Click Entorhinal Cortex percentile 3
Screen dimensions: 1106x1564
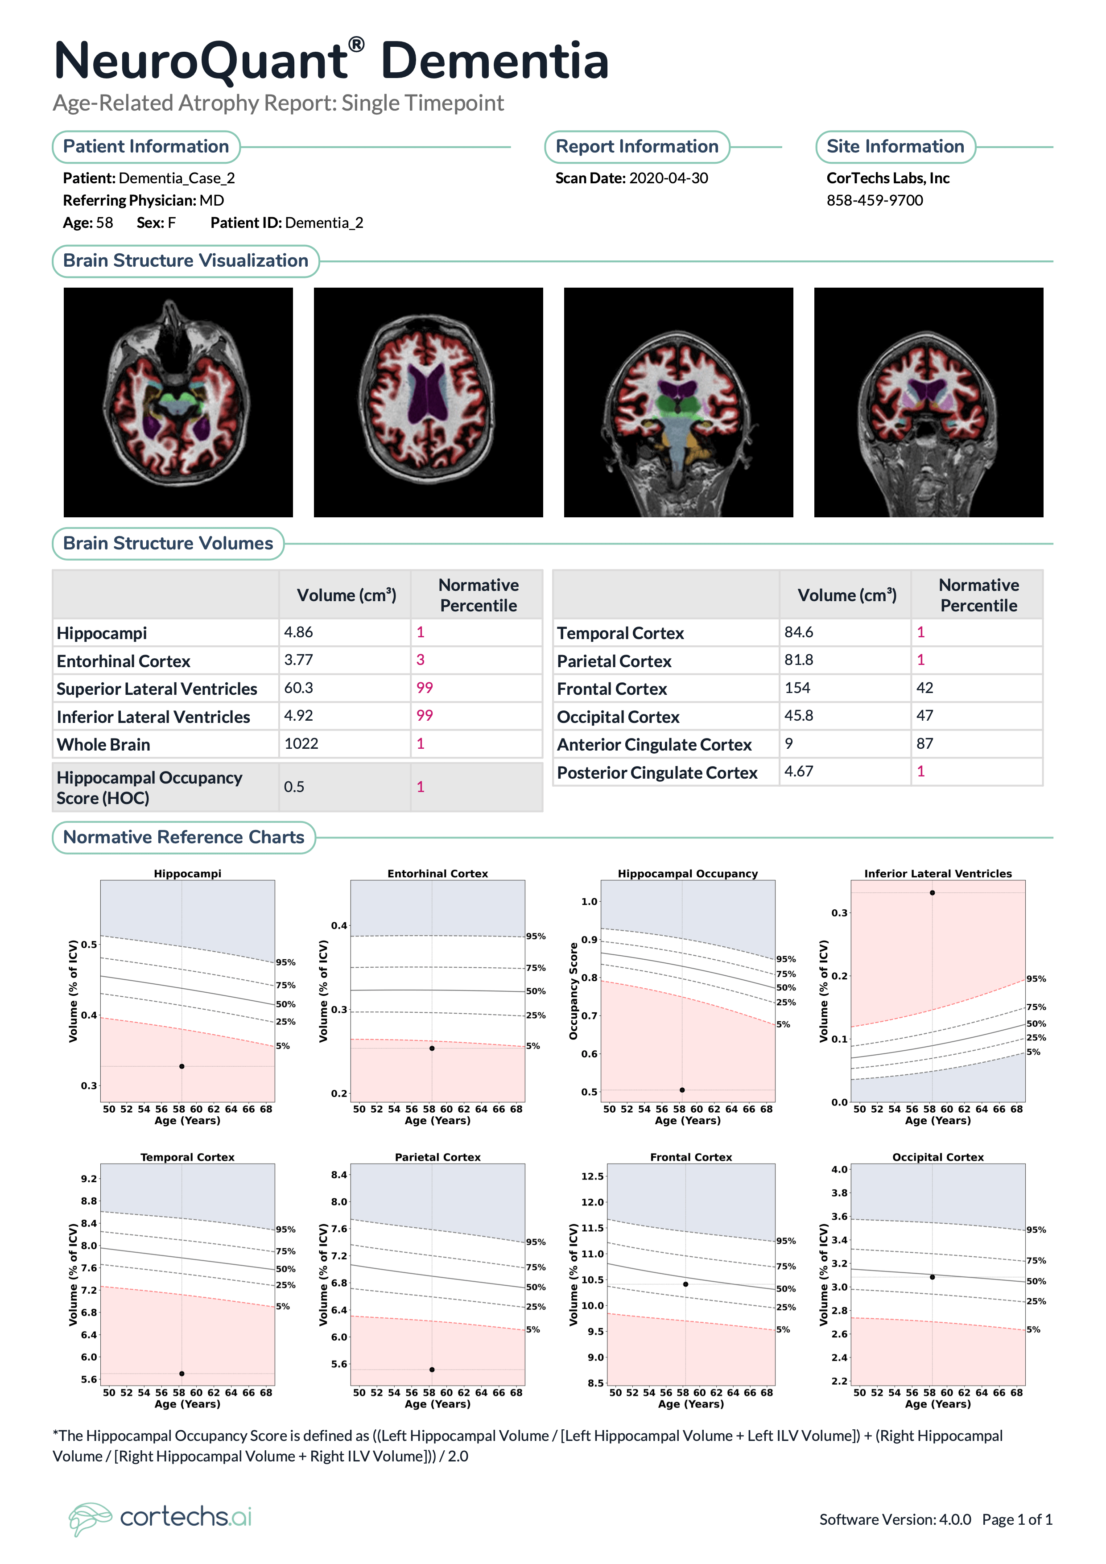point(420,660)
